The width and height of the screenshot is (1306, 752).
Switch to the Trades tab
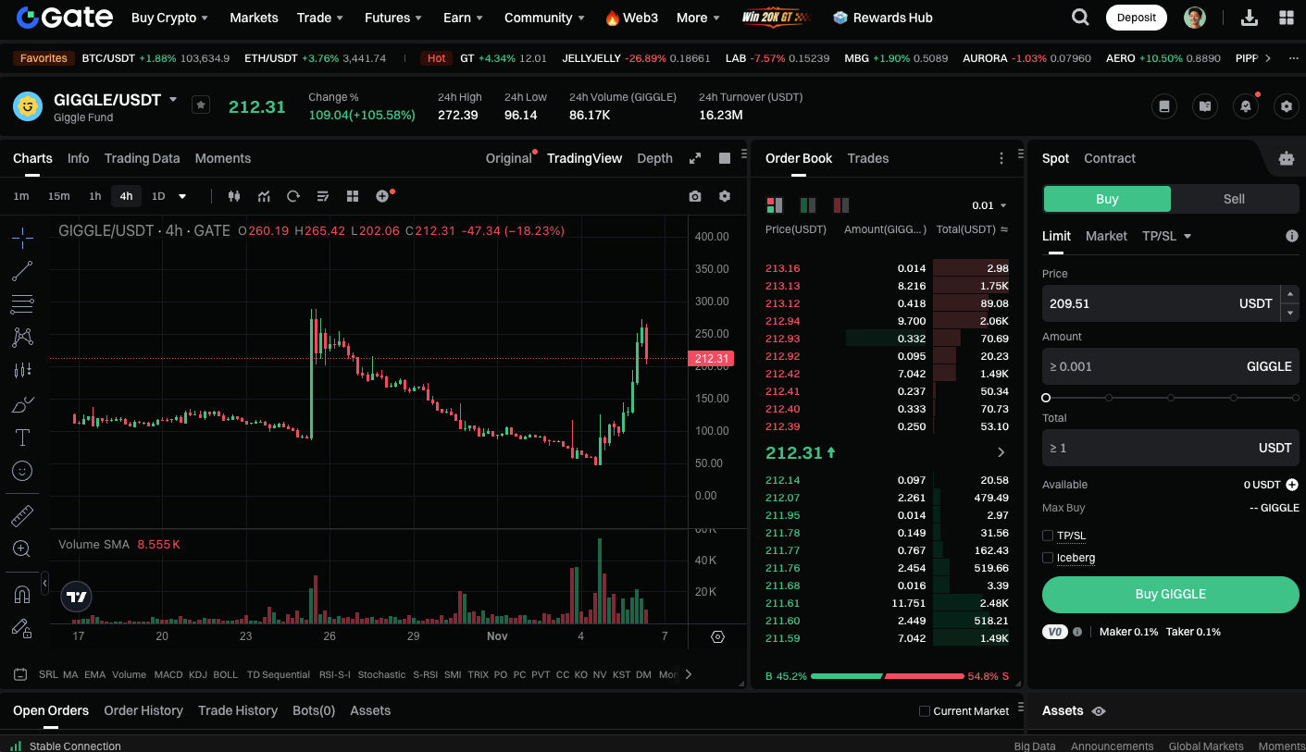[868, 158]
